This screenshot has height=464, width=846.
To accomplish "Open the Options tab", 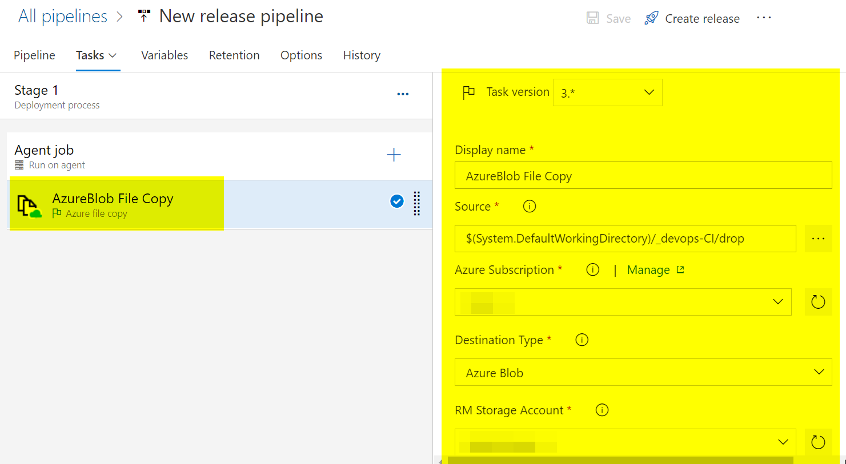I will point(301,55).
